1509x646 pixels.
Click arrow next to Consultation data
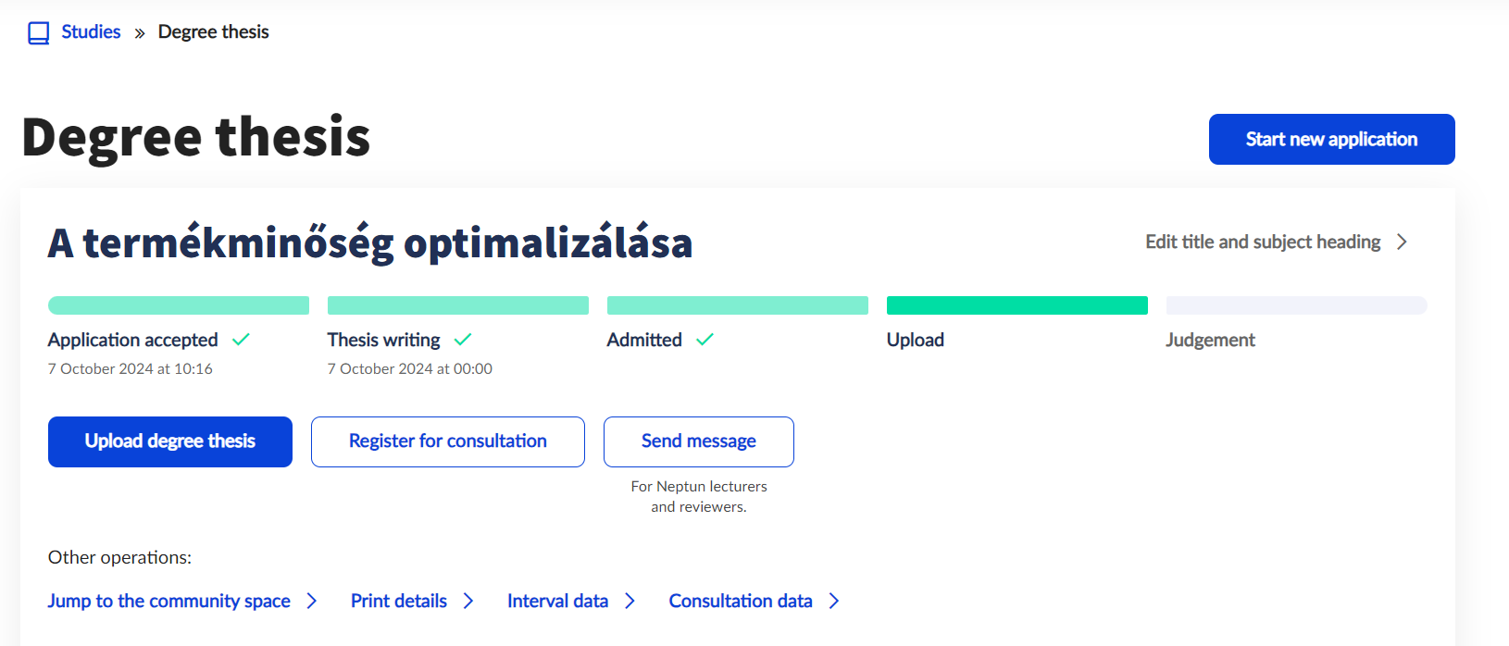pyautogui.click(x=834, y=601)
